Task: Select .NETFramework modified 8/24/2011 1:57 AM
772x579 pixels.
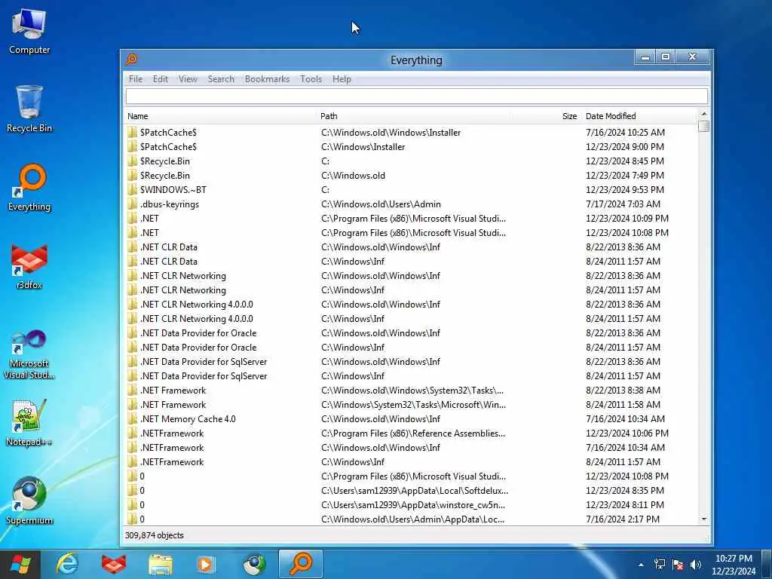Action: 412,462
